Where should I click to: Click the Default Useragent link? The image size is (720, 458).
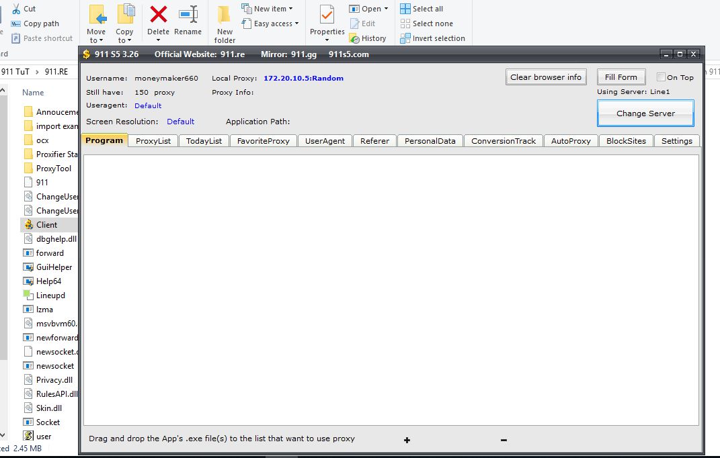148,105
